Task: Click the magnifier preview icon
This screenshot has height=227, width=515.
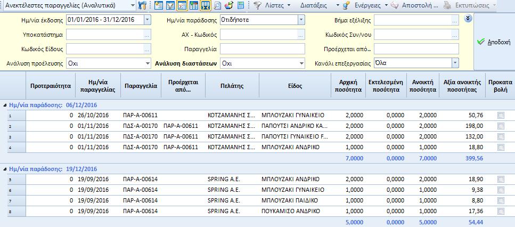Action: coord(217,5)
